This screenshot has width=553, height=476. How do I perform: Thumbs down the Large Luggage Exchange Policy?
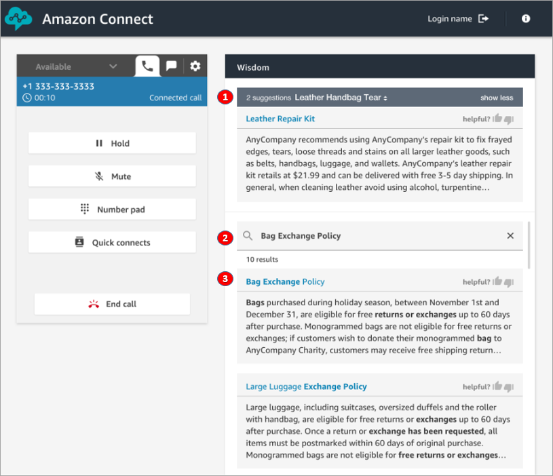tap(509, 386)
